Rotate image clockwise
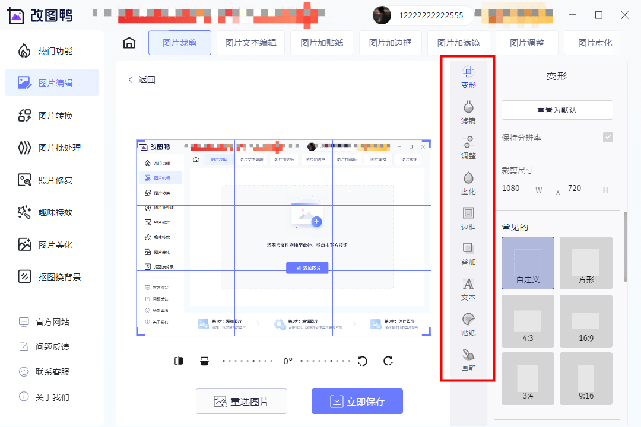Image resolution: width=641 pixels, height=427 pixels. tap(388, 361)
